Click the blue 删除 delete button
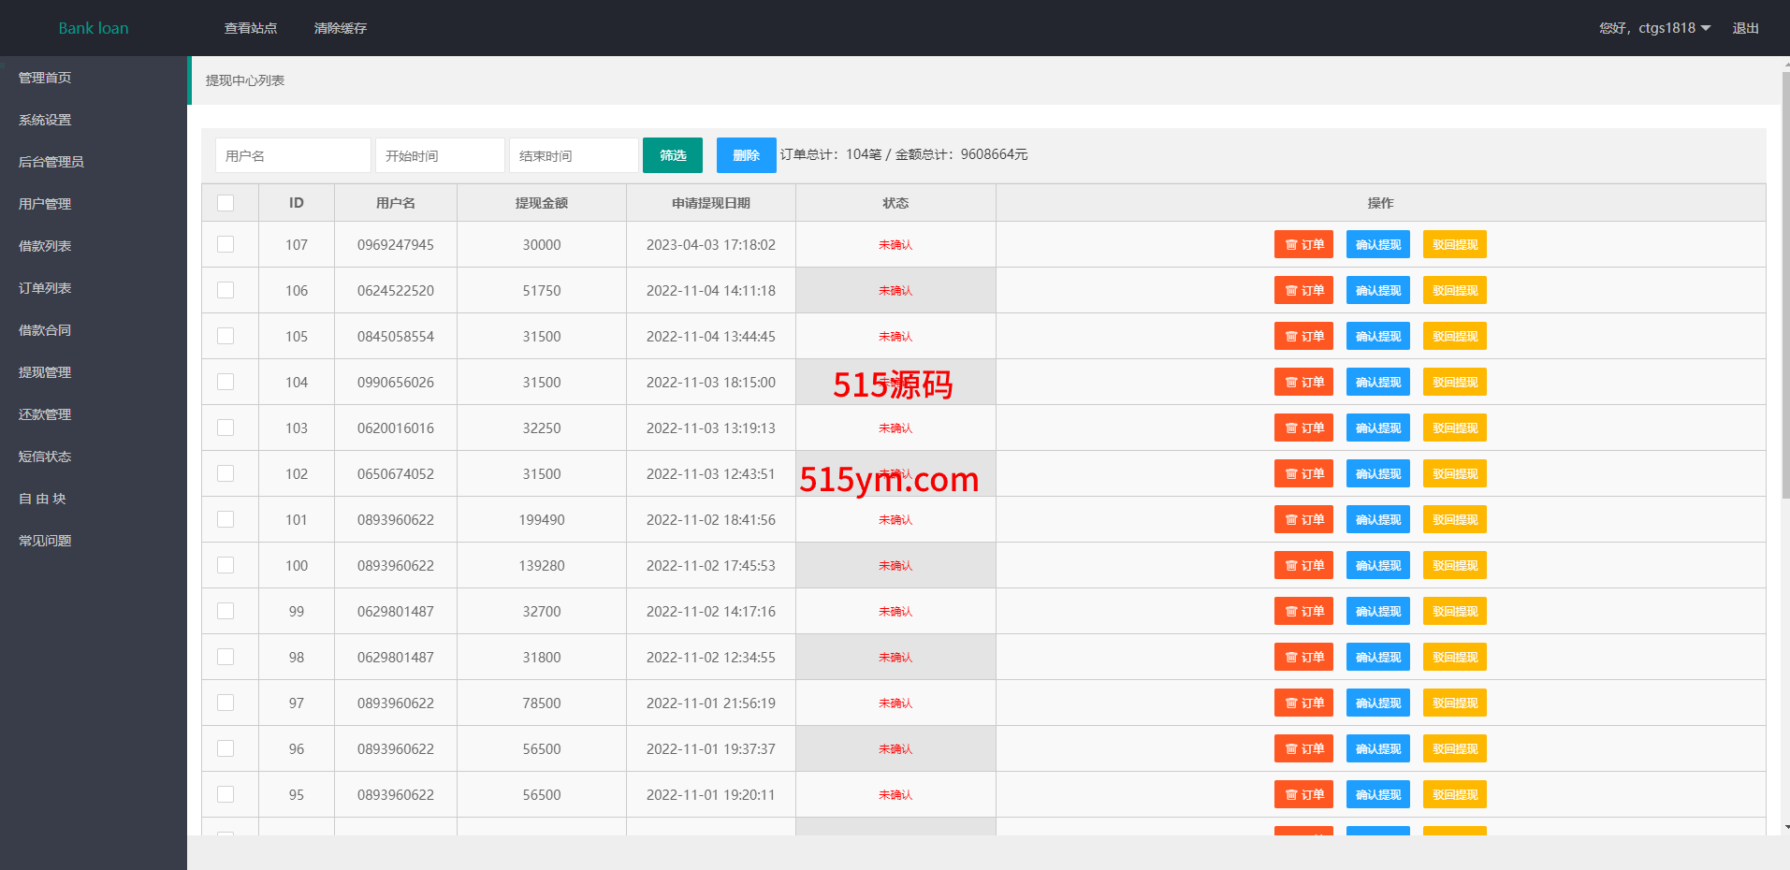Viewport: 1790px width, 870px height. (x=746, y=155)
